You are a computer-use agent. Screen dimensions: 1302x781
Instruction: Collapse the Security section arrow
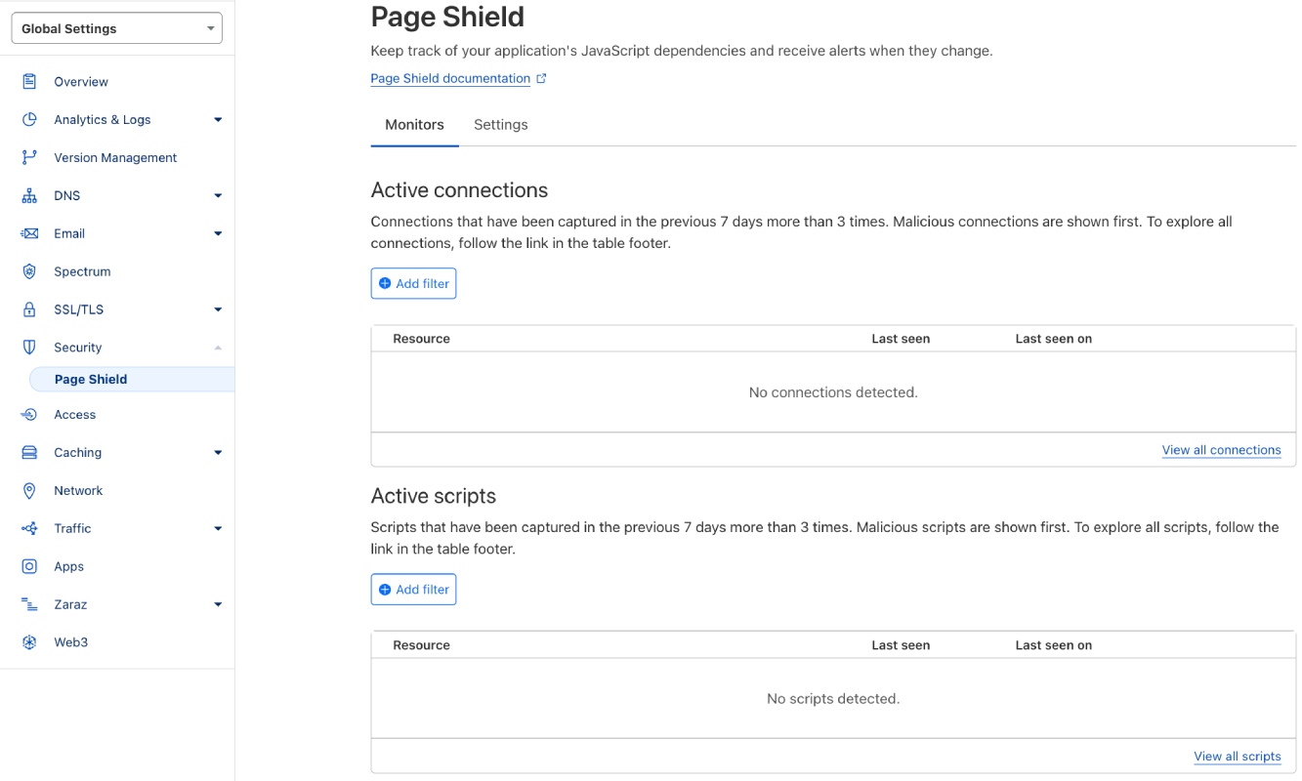pyautogui.click(x=218, y=348)
